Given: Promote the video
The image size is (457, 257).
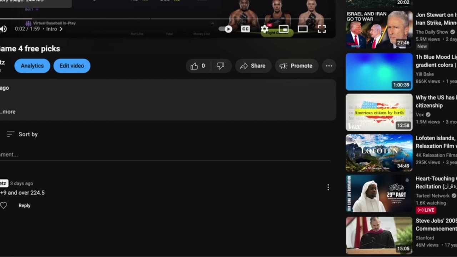Looking at the screenshot, I should tap(296, 66).
